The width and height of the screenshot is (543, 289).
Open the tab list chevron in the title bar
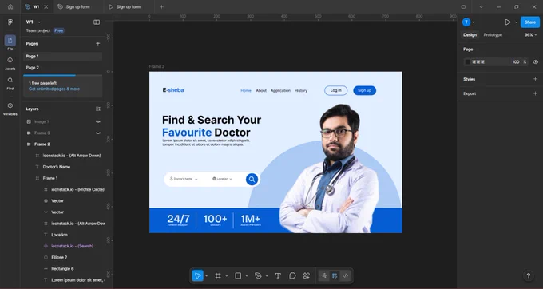481,6
